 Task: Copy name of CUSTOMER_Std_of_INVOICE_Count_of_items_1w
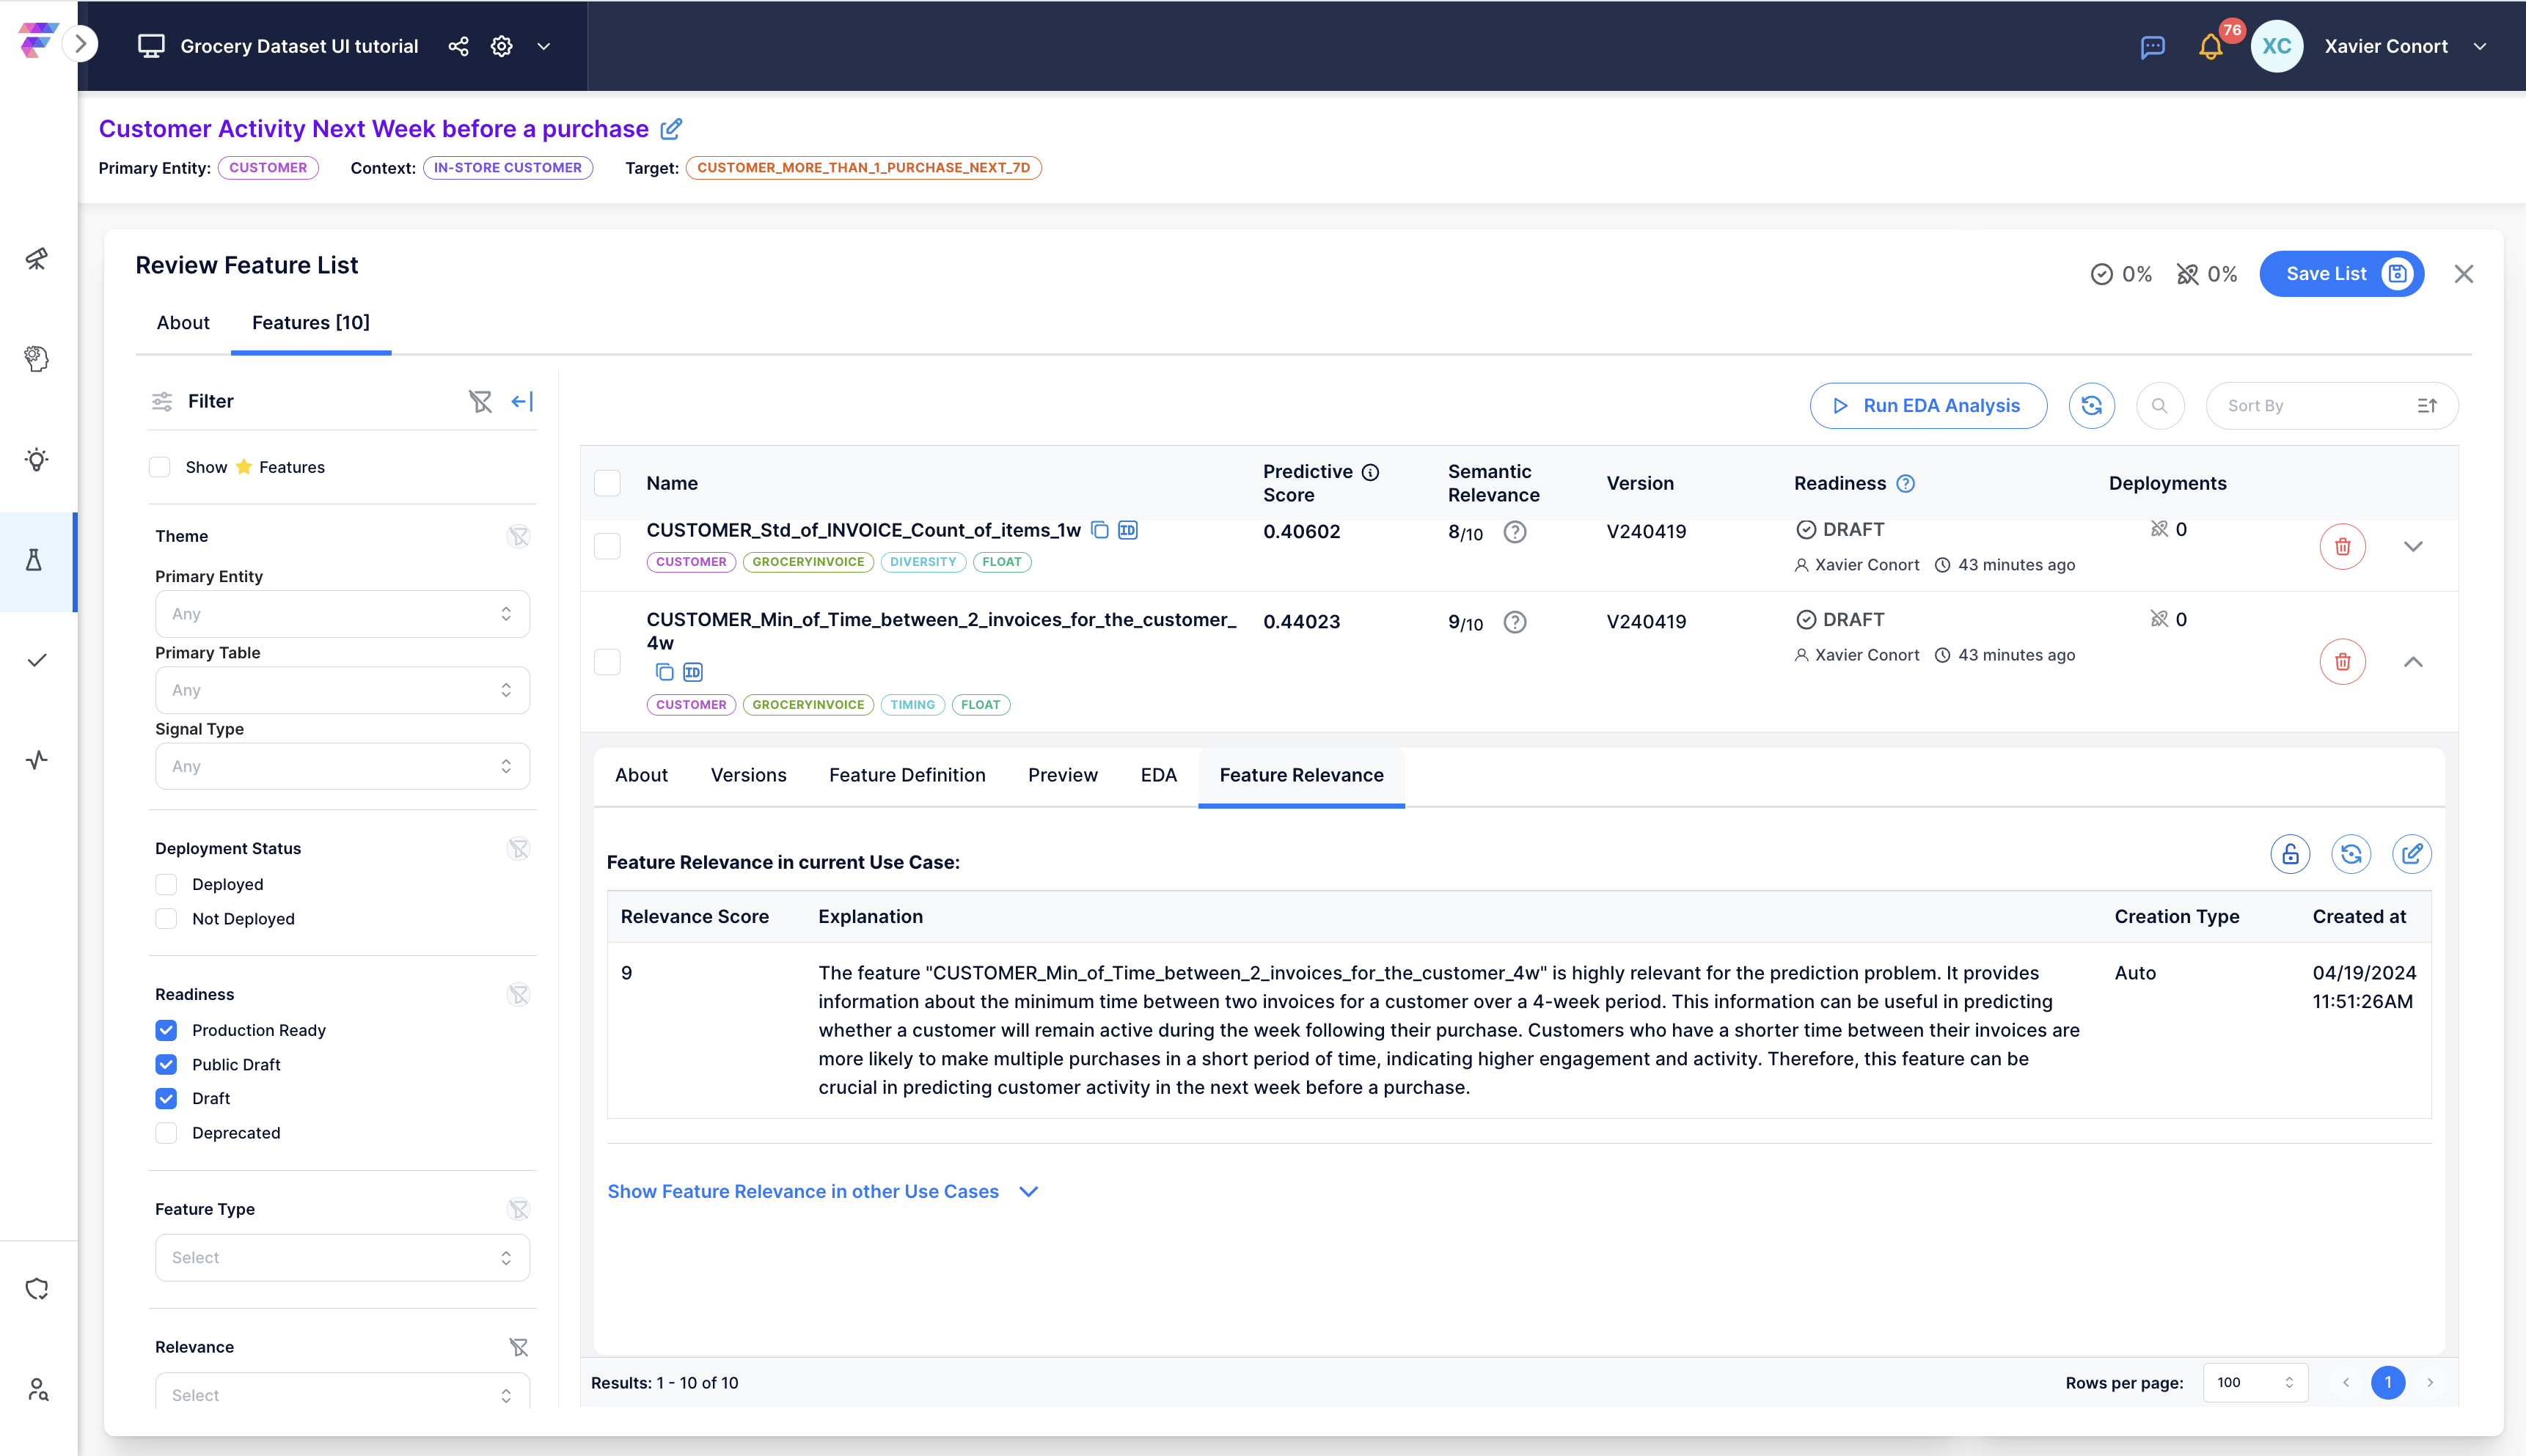pos(1099,530)
